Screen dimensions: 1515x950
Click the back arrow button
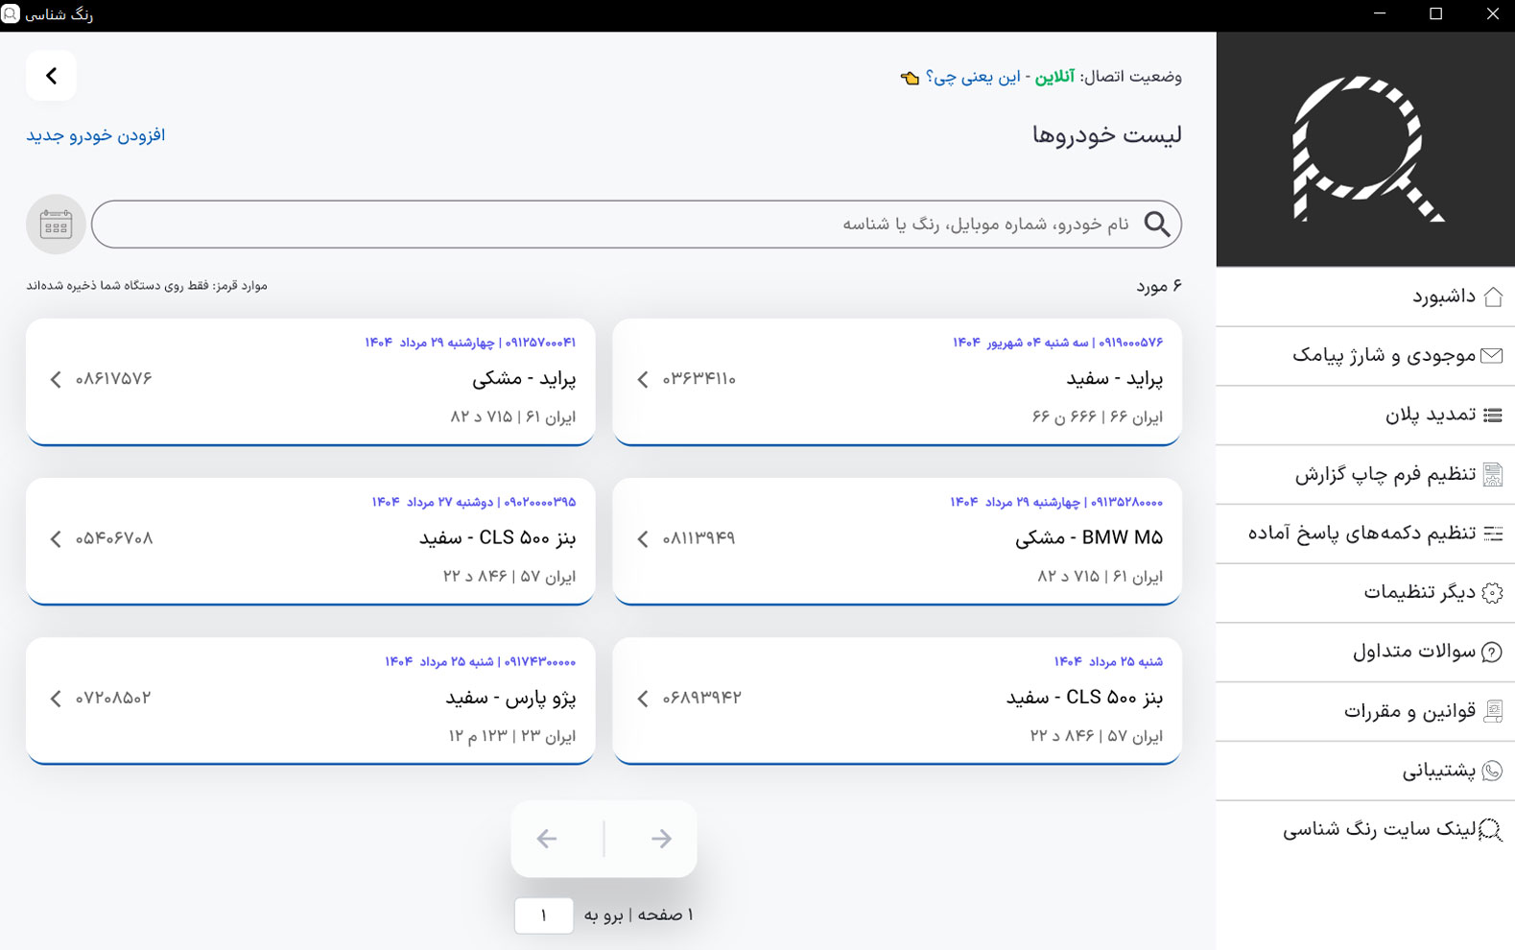tap(51, 76)
